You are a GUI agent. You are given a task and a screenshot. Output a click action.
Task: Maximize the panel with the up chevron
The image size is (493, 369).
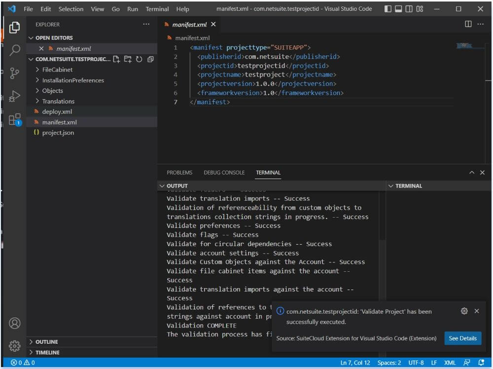(472, 172)
